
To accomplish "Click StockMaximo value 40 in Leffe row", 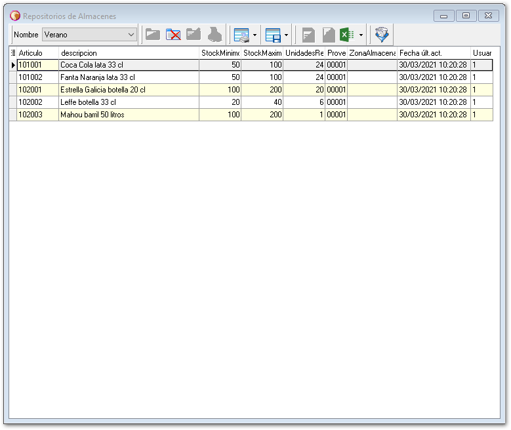I will pyautogui.click(x=262, y=102).
